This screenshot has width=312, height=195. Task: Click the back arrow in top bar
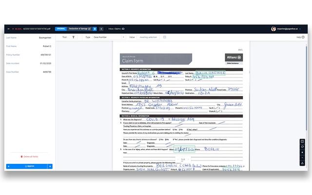point(8,29)
